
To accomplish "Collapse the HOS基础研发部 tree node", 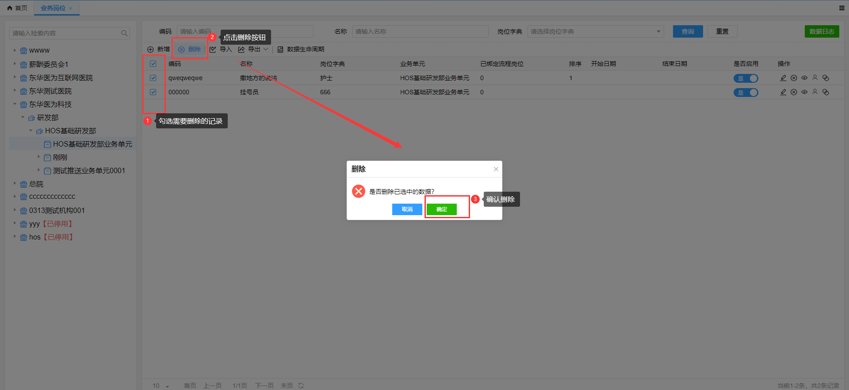I will click(x=31, y=131).
